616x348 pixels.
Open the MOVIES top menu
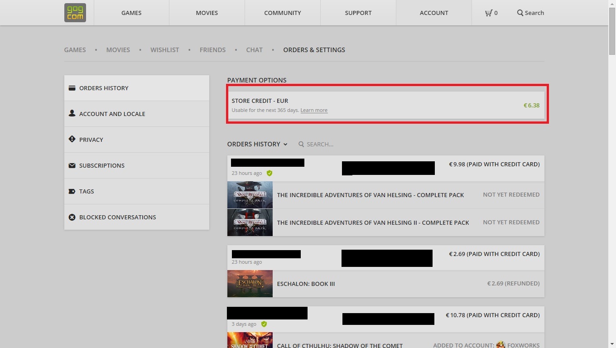(207, 13)
